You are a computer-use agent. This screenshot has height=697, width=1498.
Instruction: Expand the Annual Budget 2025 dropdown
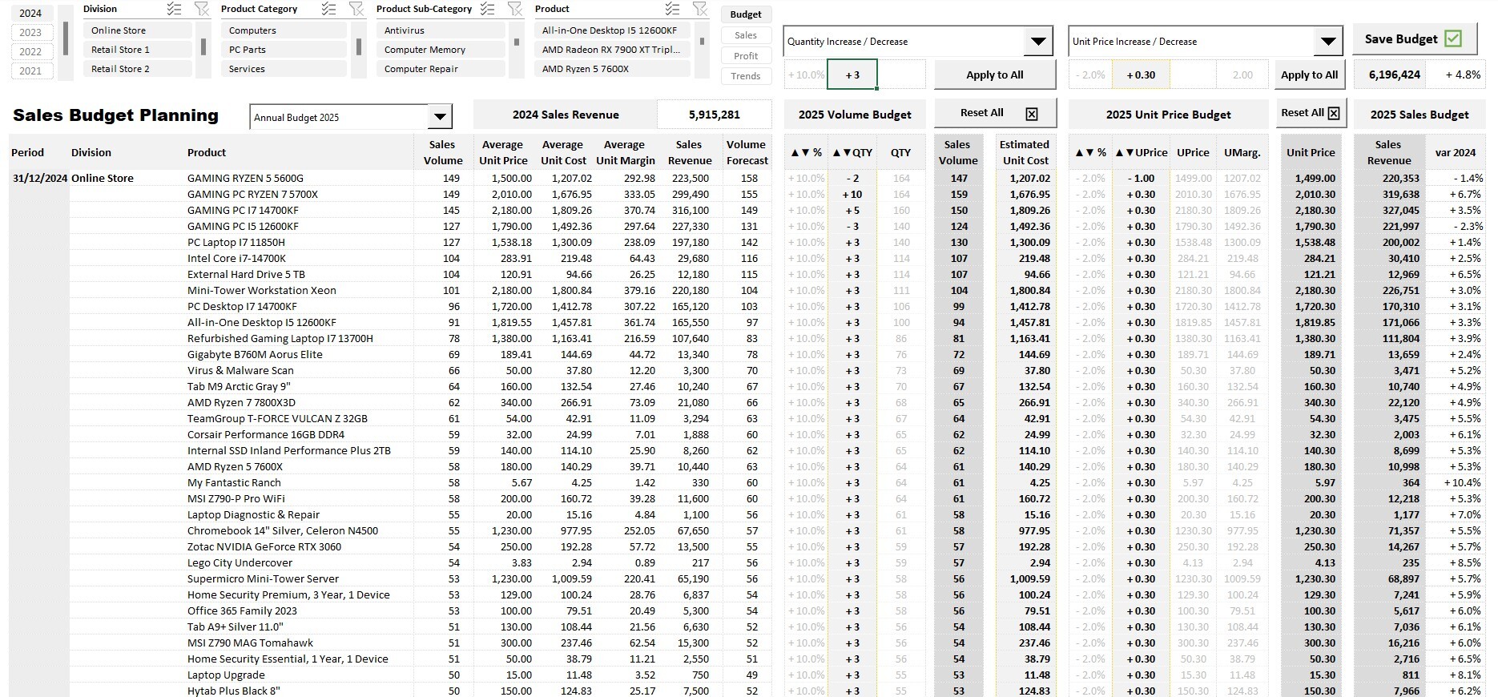pyautogui.click(x=440, y=117)
